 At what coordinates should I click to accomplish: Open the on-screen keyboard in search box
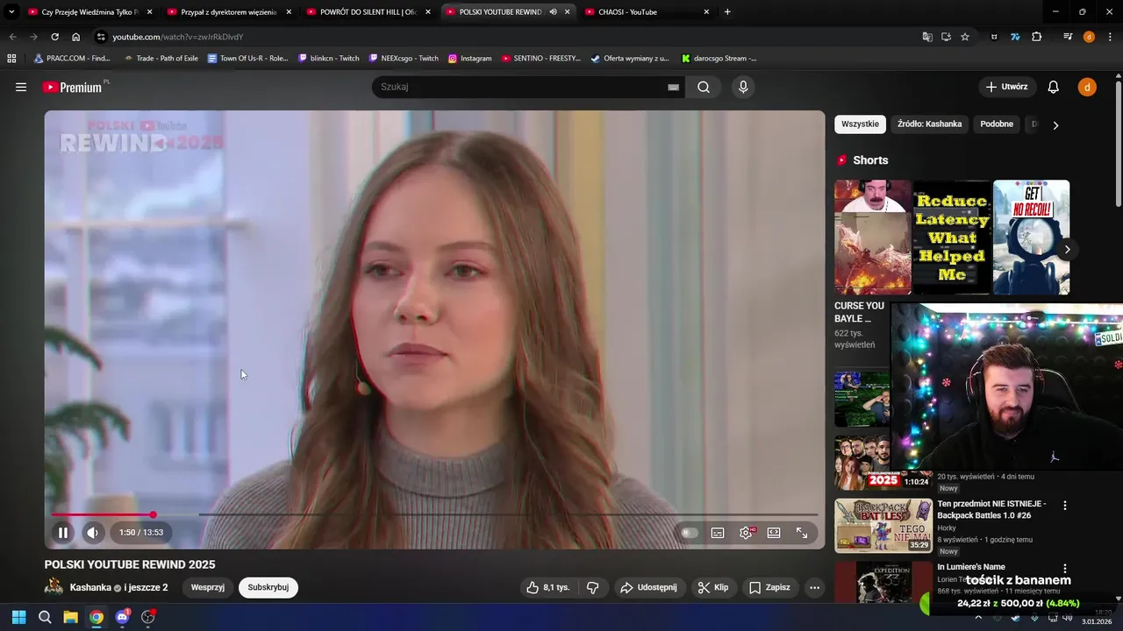click(x=673, y=87)
